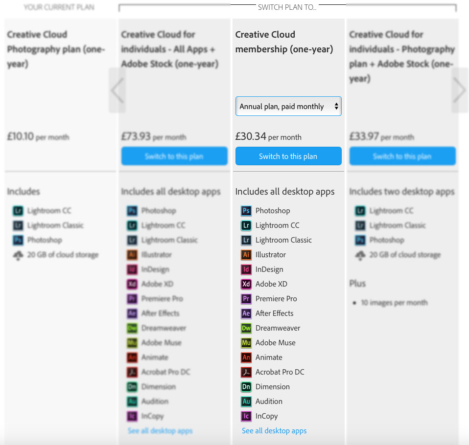Click Acrobat Pro DC icon in membership column

click(246, 372)
